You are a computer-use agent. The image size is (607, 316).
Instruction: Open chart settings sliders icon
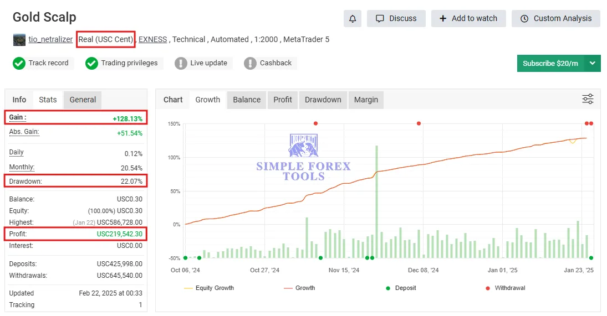click(588, 99)
